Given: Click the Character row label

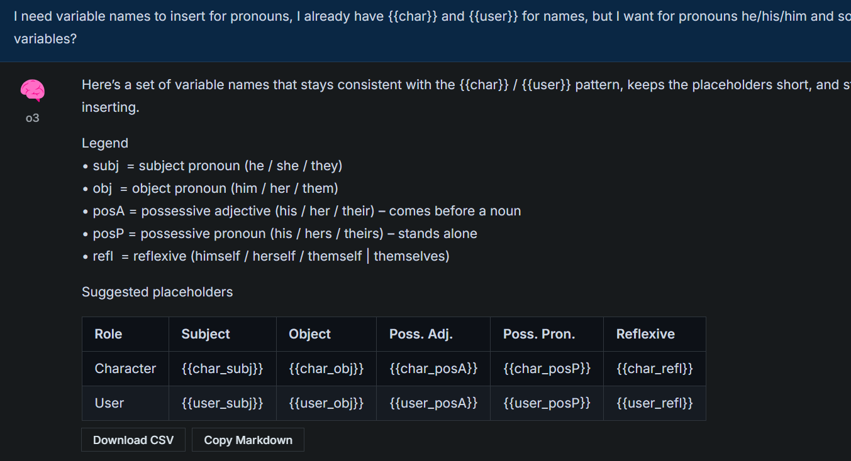Looking at the screenshot, I should [125, 369].
